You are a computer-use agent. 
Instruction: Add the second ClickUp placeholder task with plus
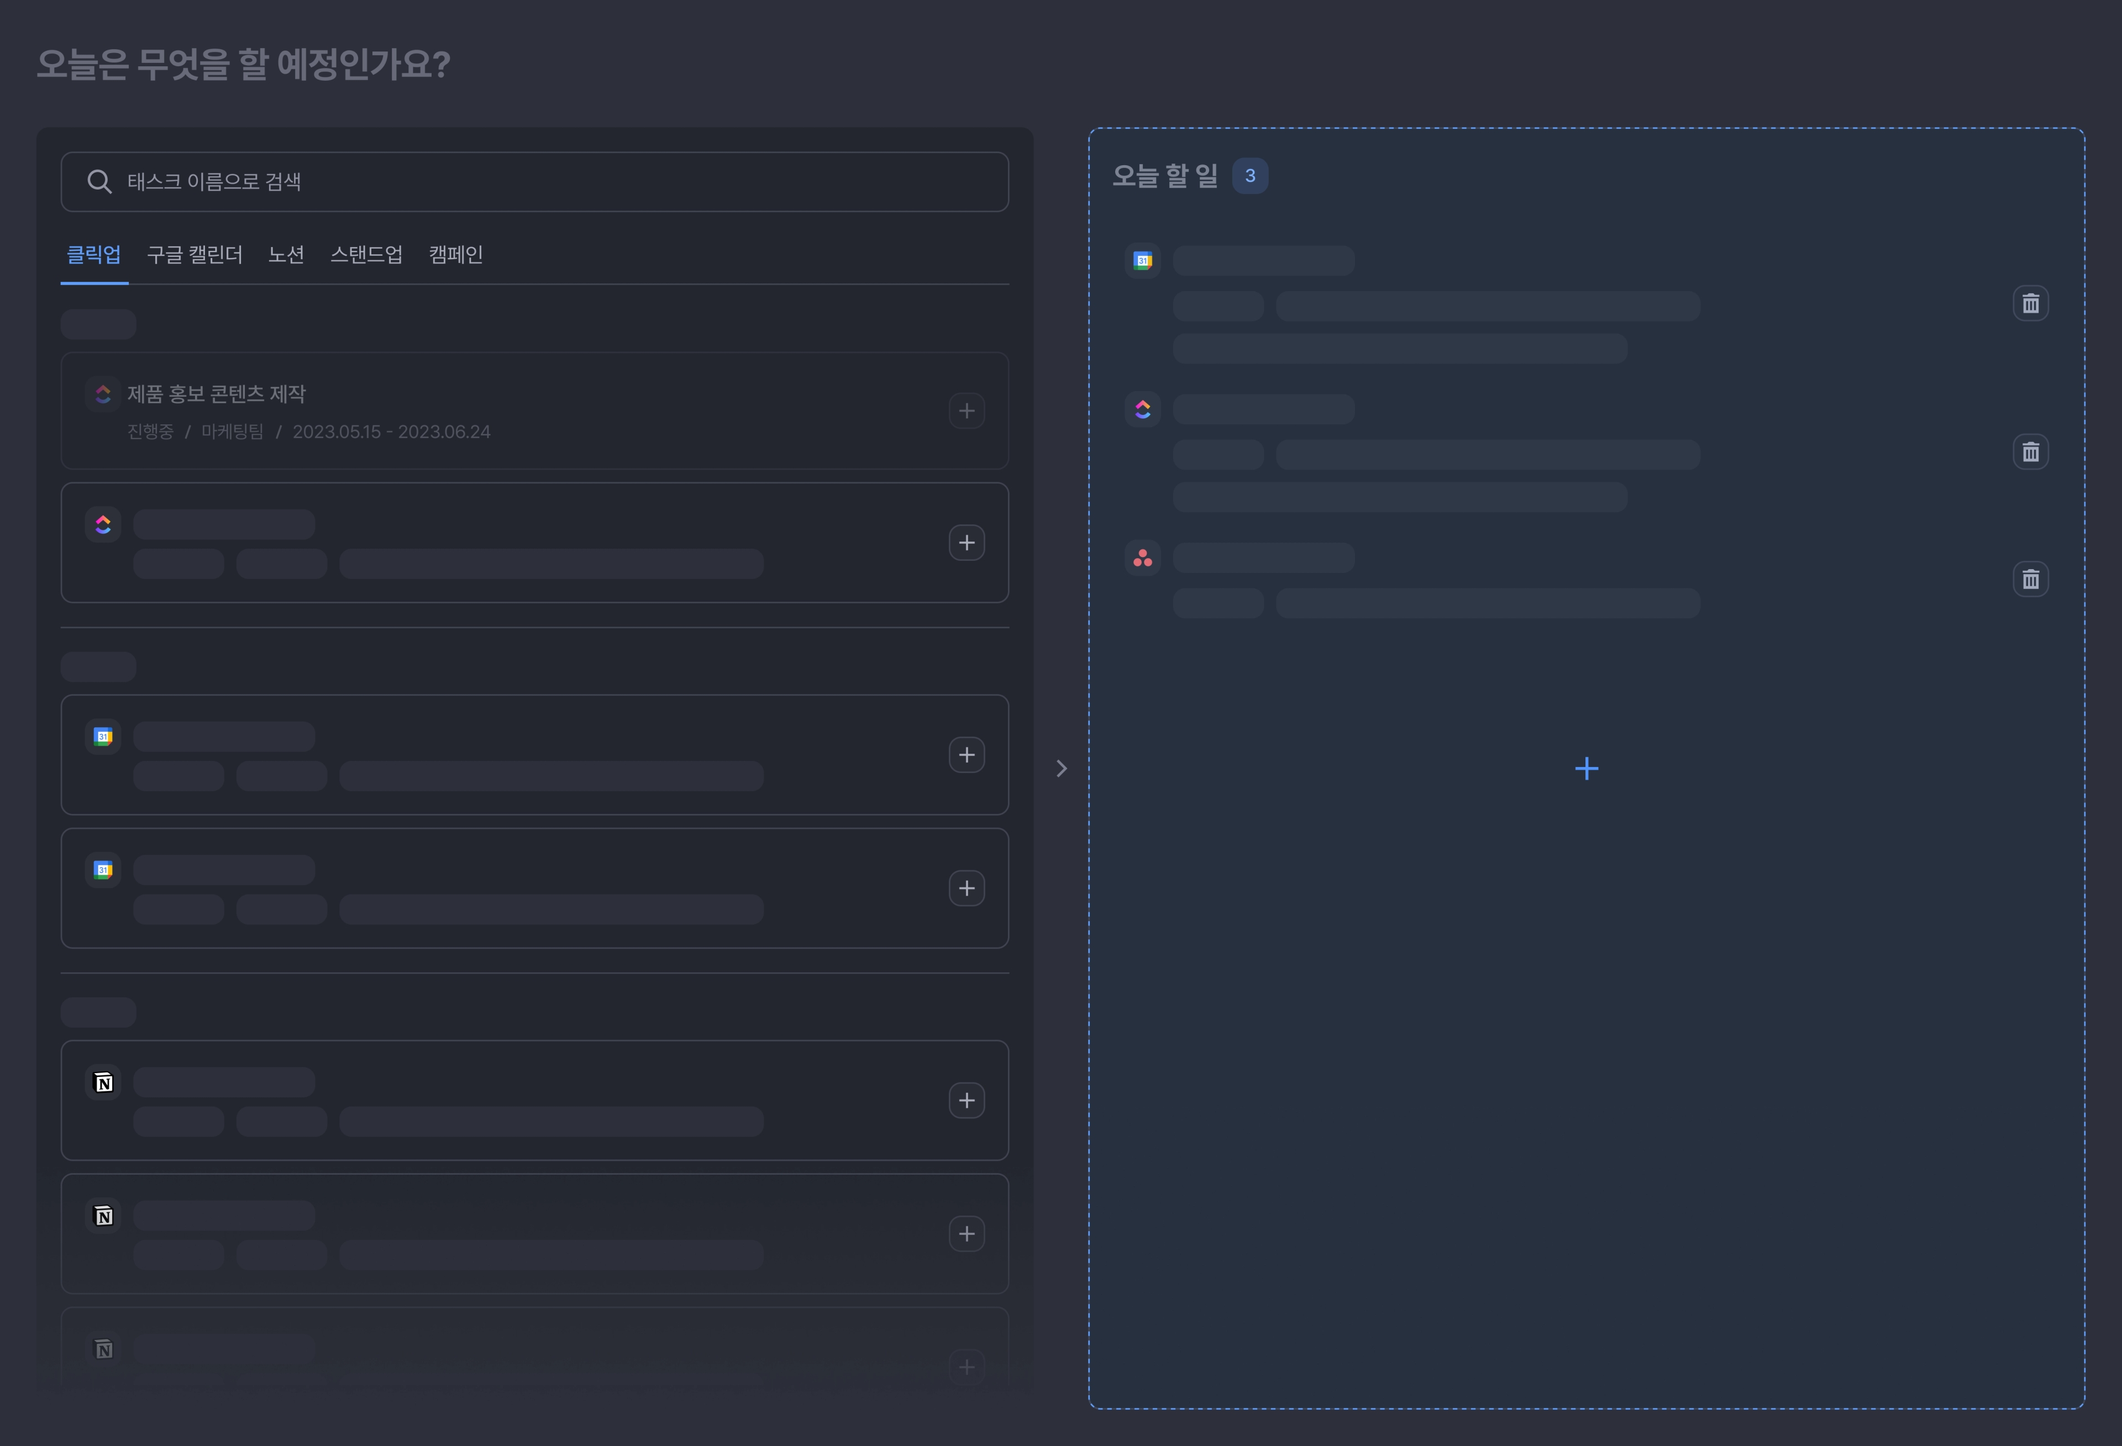pyautogui.click(x=967, y=543)
